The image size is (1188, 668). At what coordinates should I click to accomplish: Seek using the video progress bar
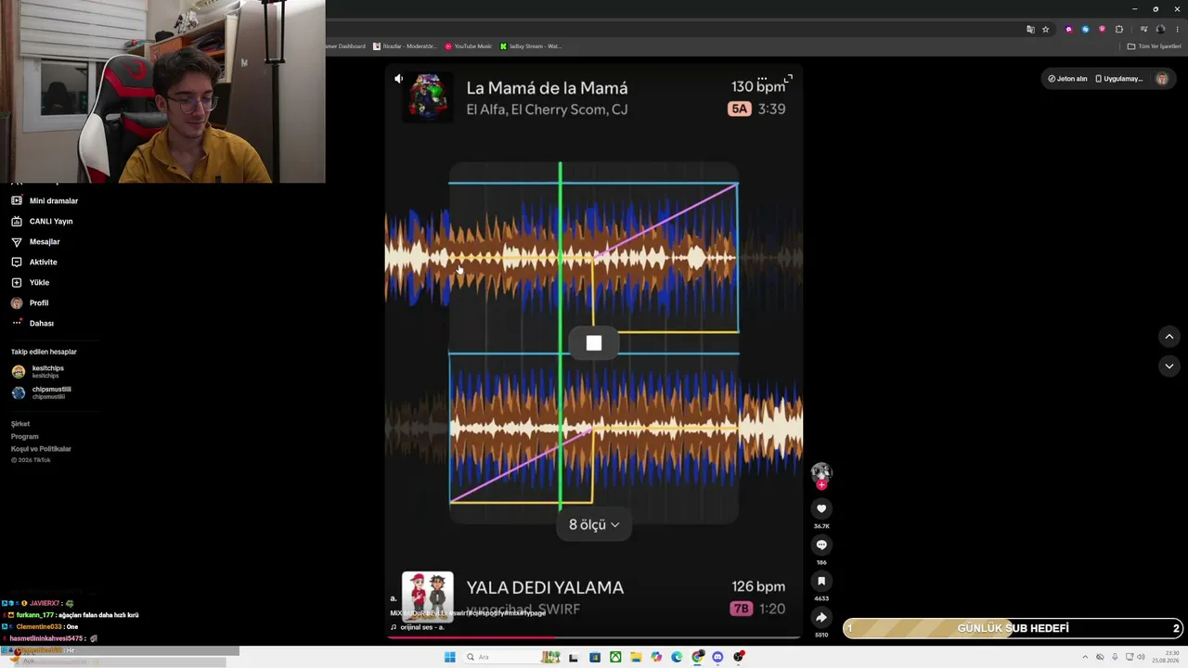(x=594, y=637)
